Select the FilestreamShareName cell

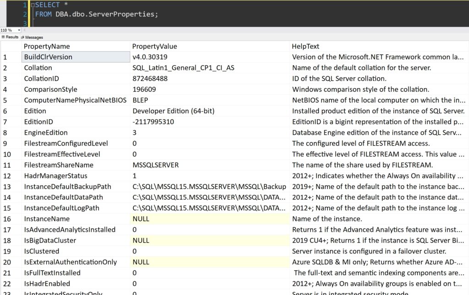tap(76, 165)
